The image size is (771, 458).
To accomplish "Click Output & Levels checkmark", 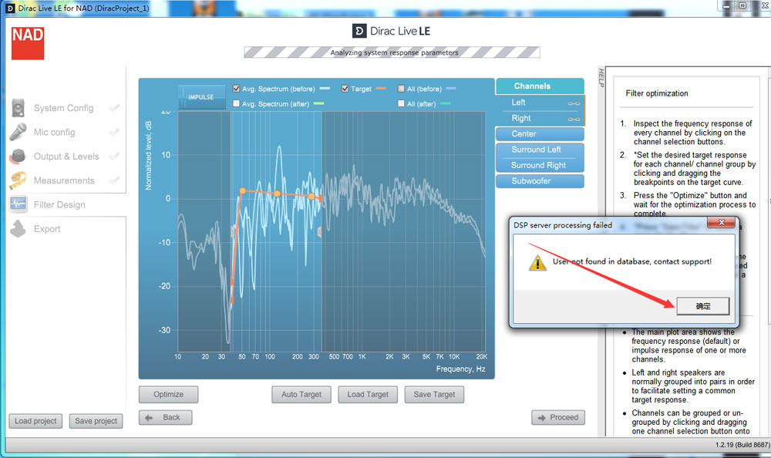I will [x=114, y=156].
